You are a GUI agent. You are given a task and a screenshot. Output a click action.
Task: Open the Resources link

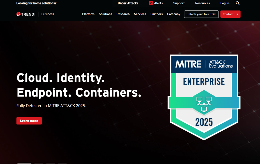[x=202, y=3]
